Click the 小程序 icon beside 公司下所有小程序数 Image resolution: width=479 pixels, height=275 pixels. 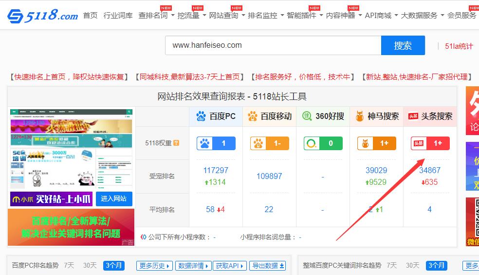143,237
